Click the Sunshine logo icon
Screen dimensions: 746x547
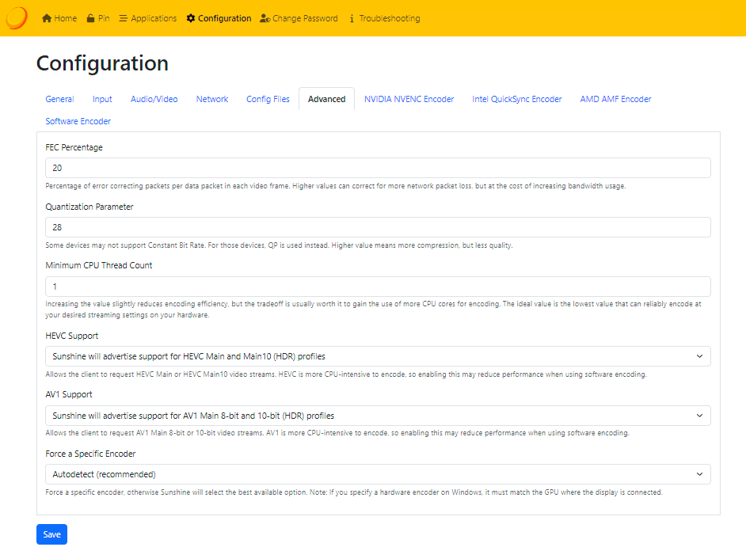[17, 17]
